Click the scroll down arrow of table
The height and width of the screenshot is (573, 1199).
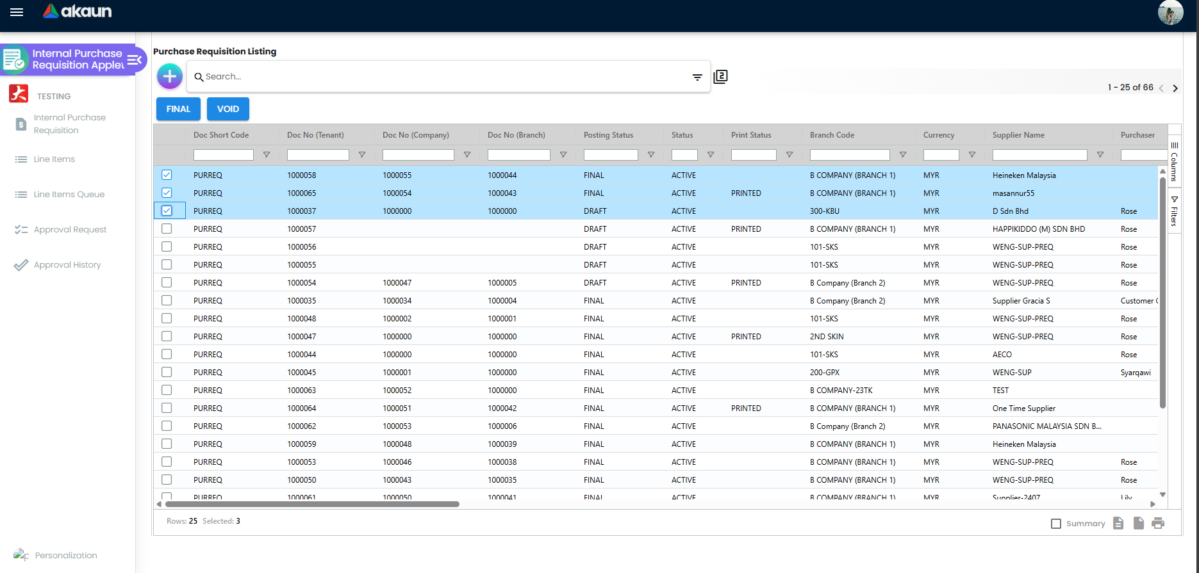[x=1162, y=495]
